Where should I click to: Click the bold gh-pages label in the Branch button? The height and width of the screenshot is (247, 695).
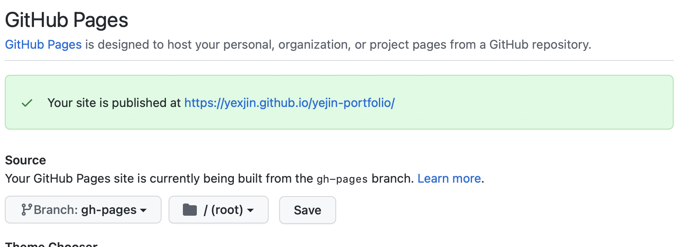(x=109, y=210)
